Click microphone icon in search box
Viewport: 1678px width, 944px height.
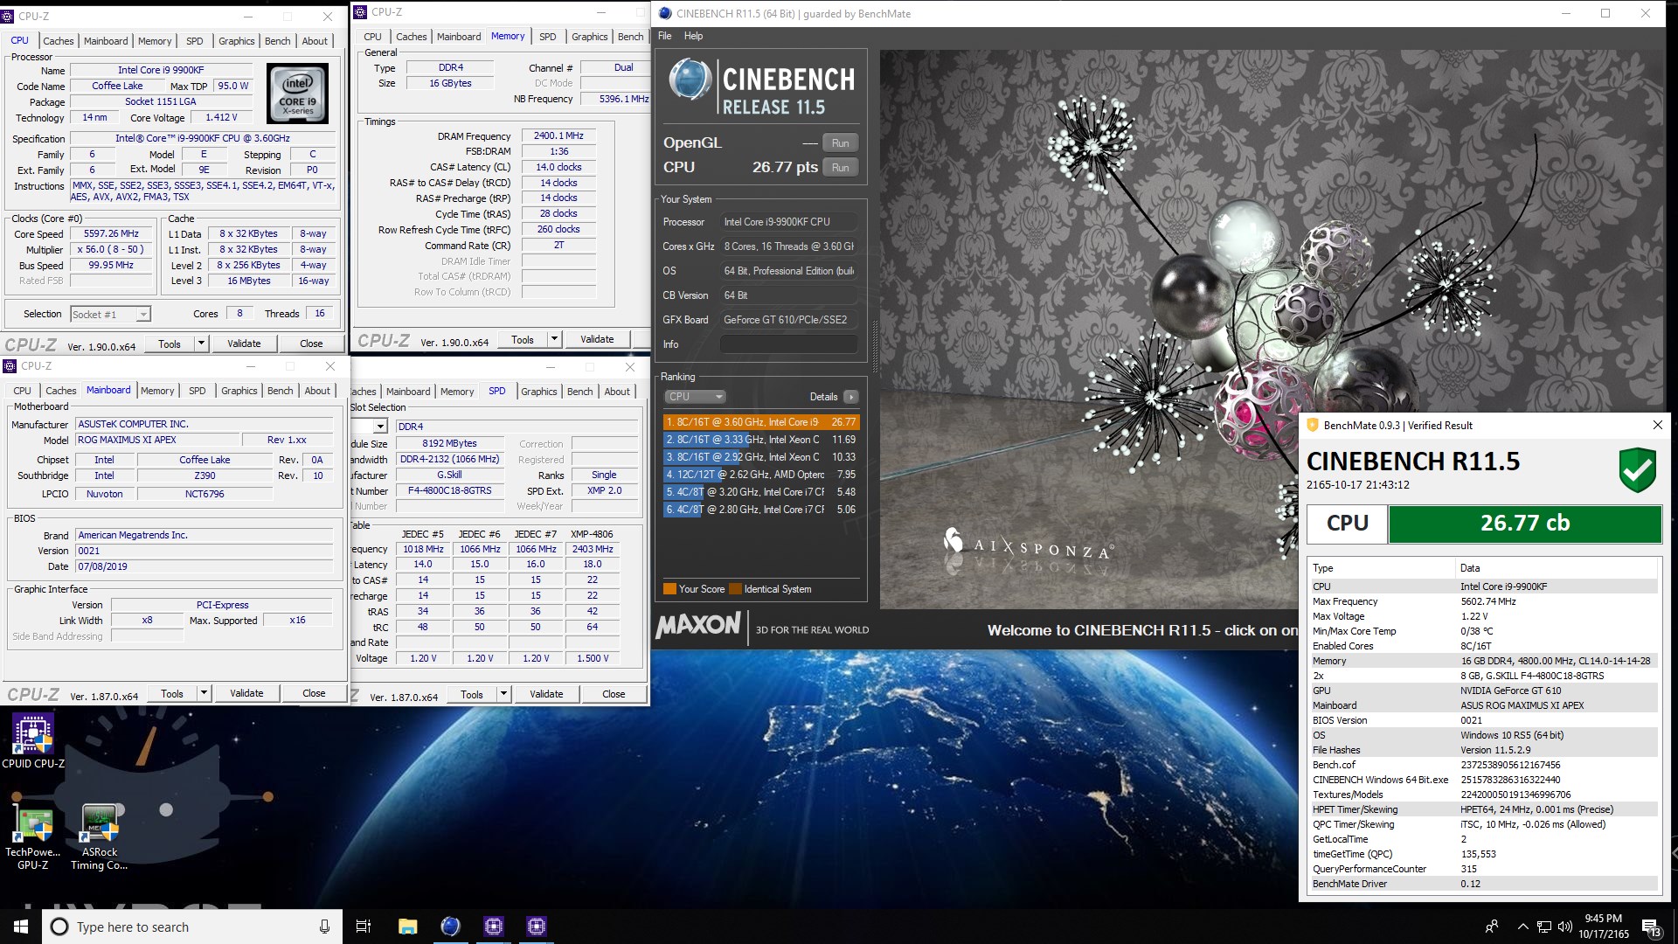pos(324,927)
